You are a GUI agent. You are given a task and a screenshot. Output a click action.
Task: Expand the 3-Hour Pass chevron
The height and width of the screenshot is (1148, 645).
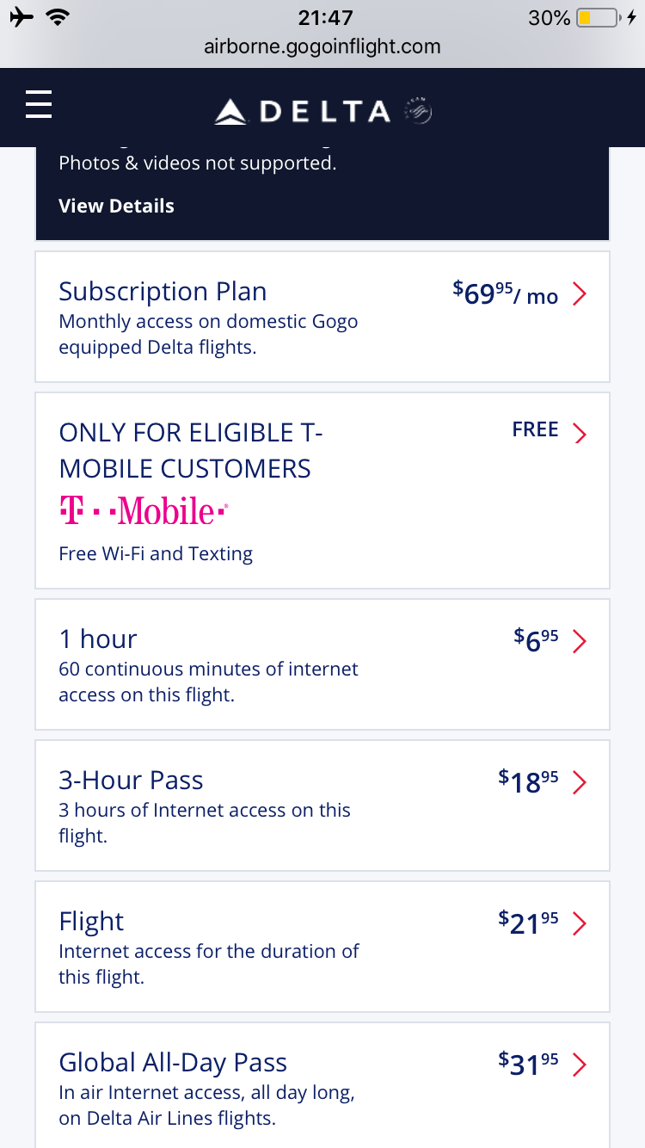(x=580, y=781)
